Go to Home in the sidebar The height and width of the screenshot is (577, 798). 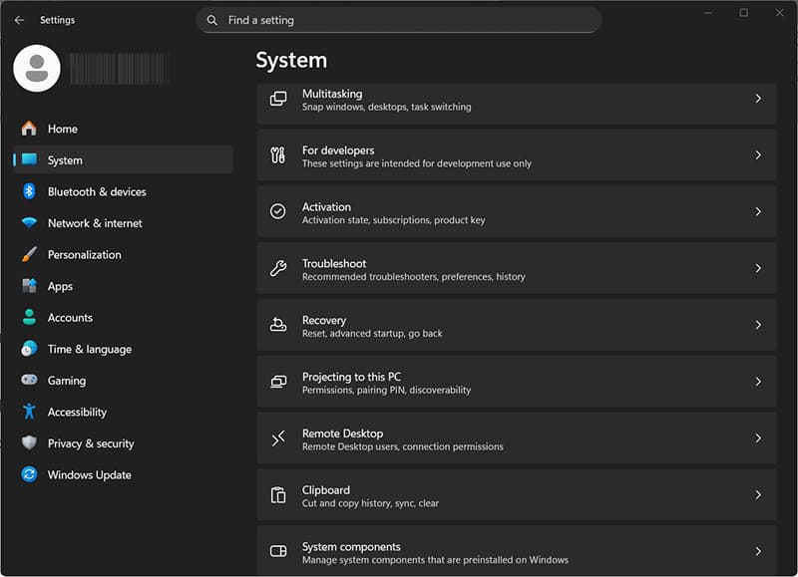(122, 129)
